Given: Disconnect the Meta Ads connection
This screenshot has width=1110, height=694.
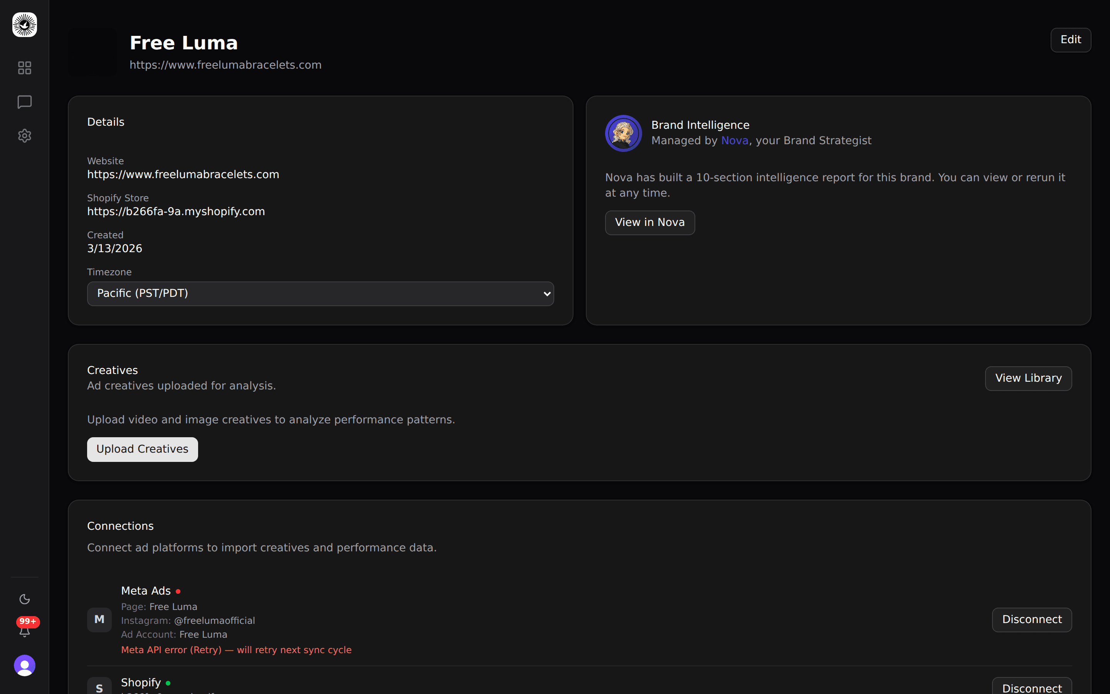Looking at the screenshot, I should (1031, 620).
